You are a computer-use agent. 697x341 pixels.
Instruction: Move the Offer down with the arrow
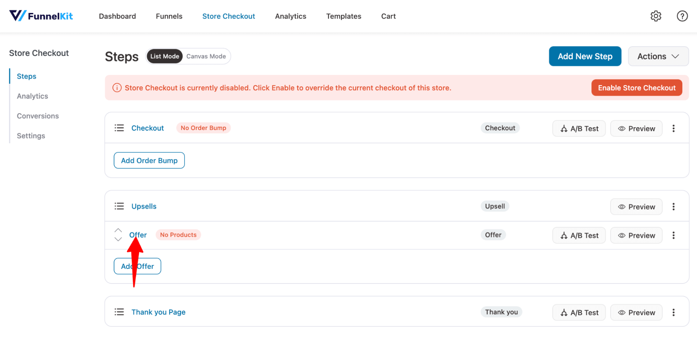click(118, 239)
